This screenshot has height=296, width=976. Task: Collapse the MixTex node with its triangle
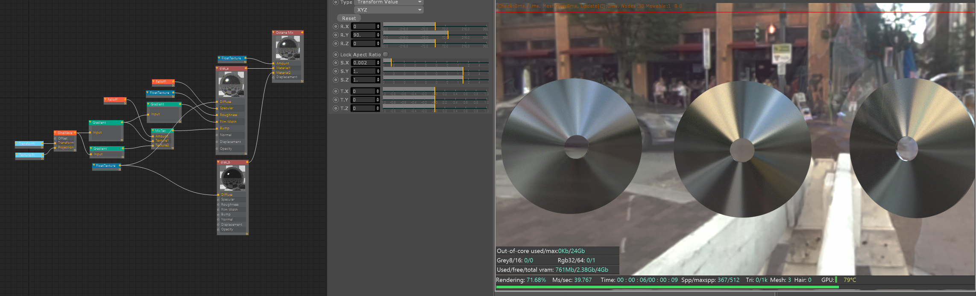coord(152,131)
